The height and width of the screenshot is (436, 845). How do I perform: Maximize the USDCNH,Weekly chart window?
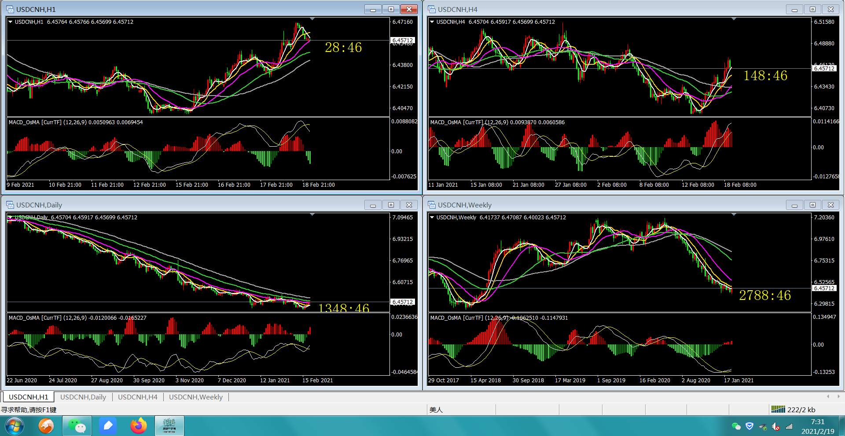pos(812,205)
